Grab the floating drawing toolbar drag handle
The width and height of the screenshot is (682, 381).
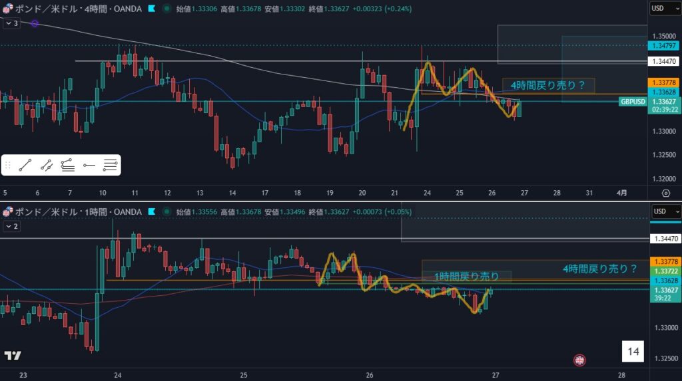click(7, 166)
